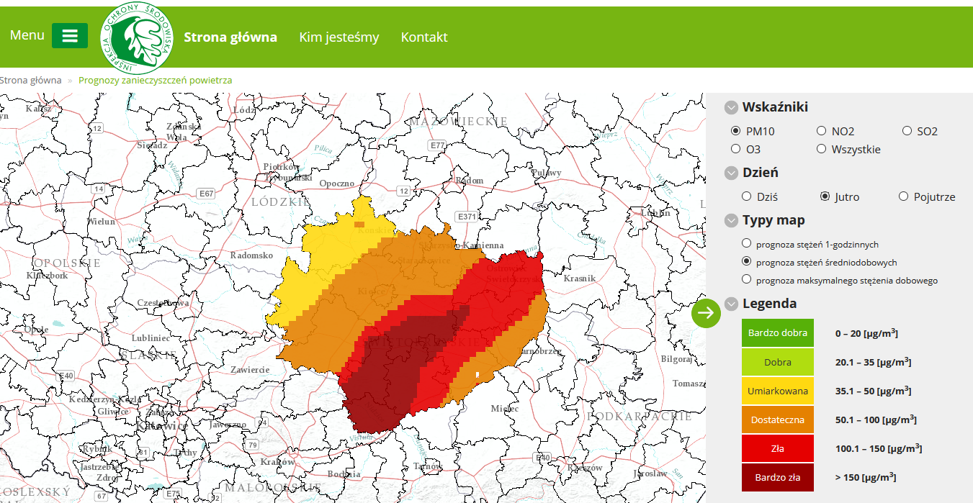Screen dimensions: 973x503
Task: Select prognoza stężeń 1-godzinnych map type
Action: 747,243
